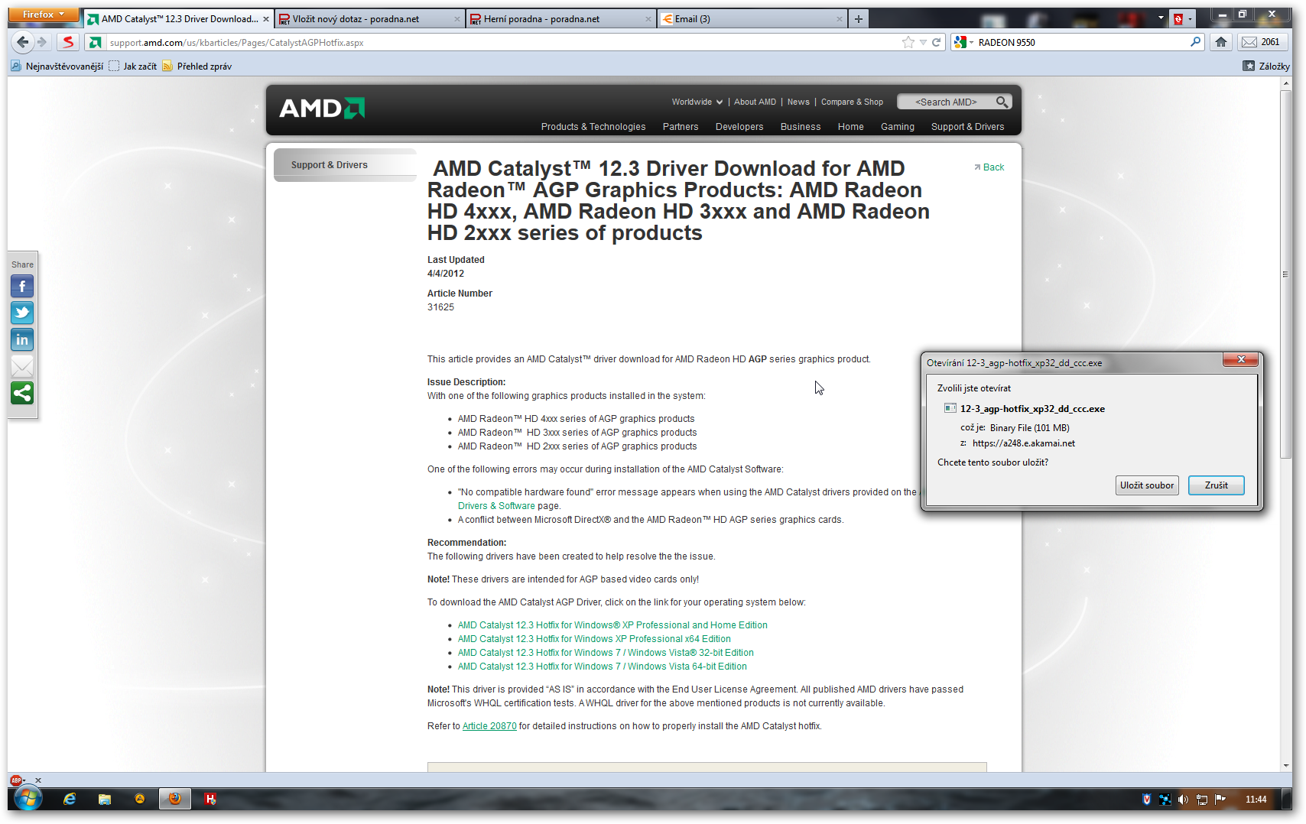The height and width of the screenshot is (824, 1306).
Task: Open the Přehled zpráv bookmark feed
Action: 197,67
